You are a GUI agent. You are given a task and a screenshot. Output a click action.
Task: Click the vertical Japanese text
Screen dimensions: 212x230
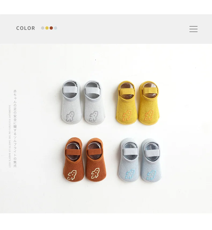[x=15, y=129]
